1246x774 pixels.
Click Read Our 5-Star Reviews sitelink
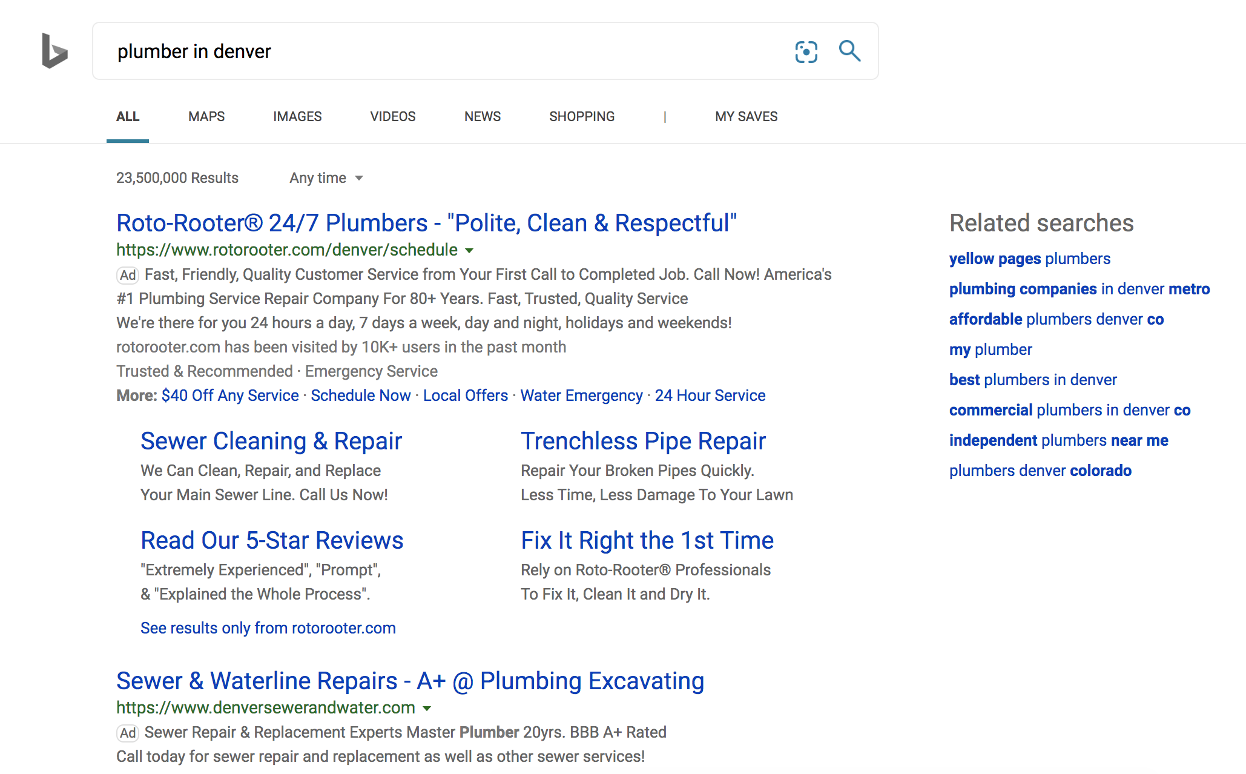(x=272, y=540)
